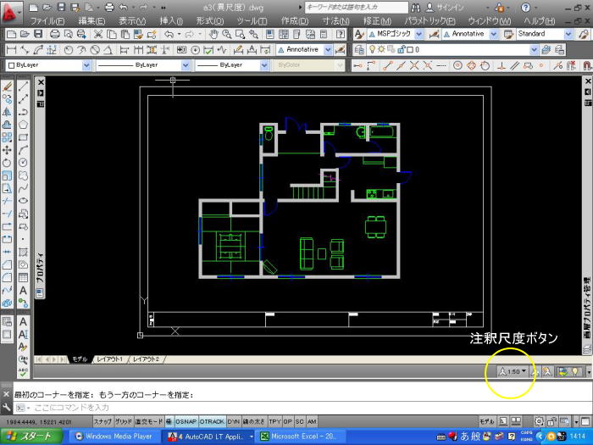
Task: Switch to Windows Media Player taskbar button
Action: click(114, 437)
